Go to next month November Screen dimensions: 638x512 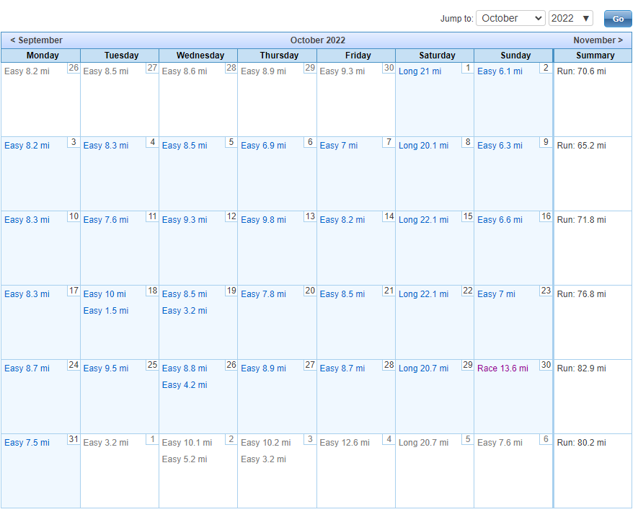coord(598,40)
